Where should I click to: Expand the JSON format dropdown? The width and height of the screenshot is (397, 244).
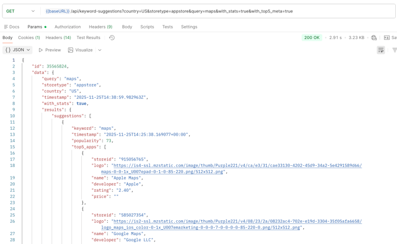tap(18, 50)
